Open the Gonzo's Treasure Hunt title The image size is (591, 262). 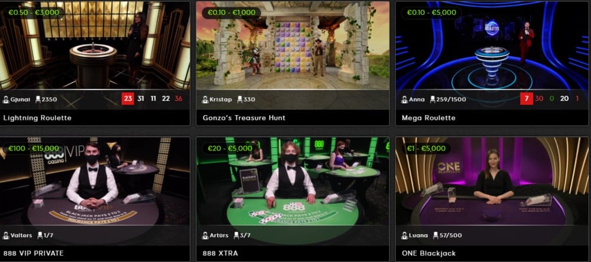(244, 118)
